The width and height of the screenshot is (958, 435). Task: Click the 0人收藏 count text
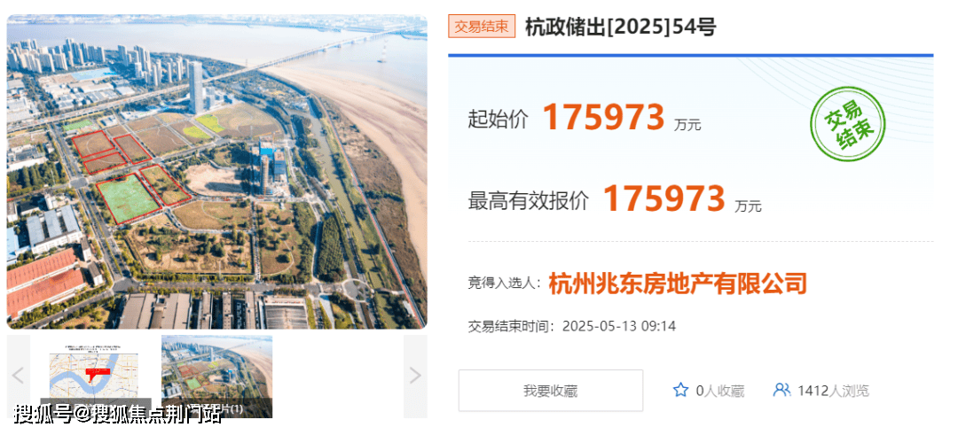click(x=720, y=391)
